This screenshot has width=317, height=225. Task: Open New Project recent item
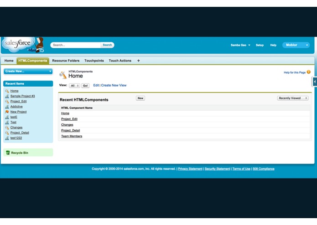coord(18,112)
